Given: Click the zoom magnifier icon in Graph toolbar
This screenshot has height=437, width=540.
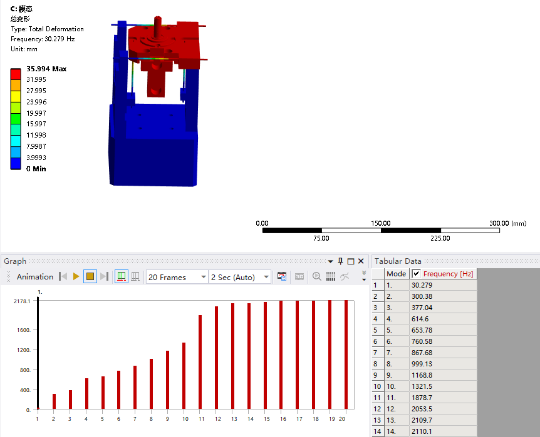Looking at the screenshot, I should [x=317, y=276].
